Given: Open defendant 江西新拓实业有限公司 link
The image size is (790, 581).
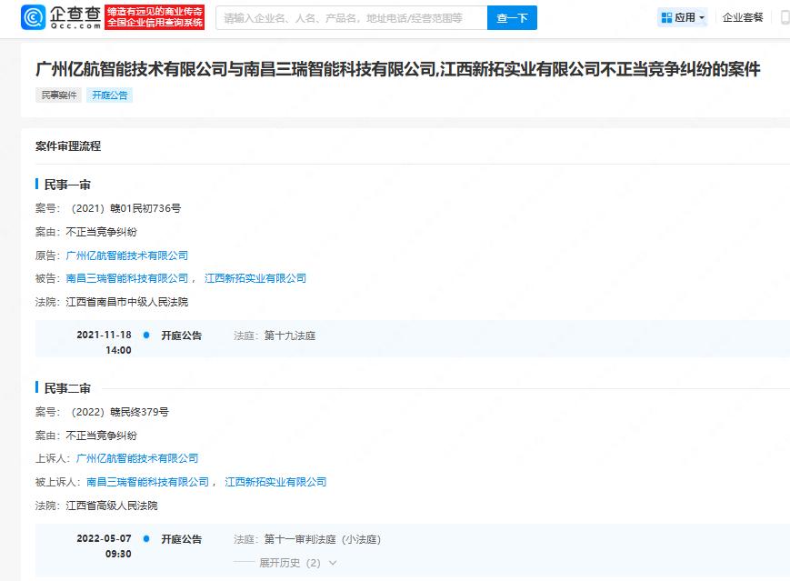Looking at the screenshot, I should [255, 278].
